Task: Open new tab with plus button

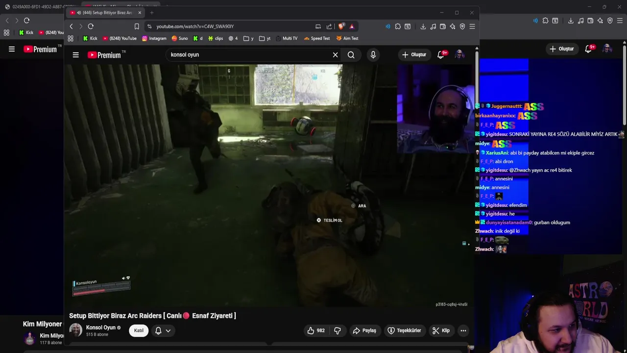Action: point(152,13)
